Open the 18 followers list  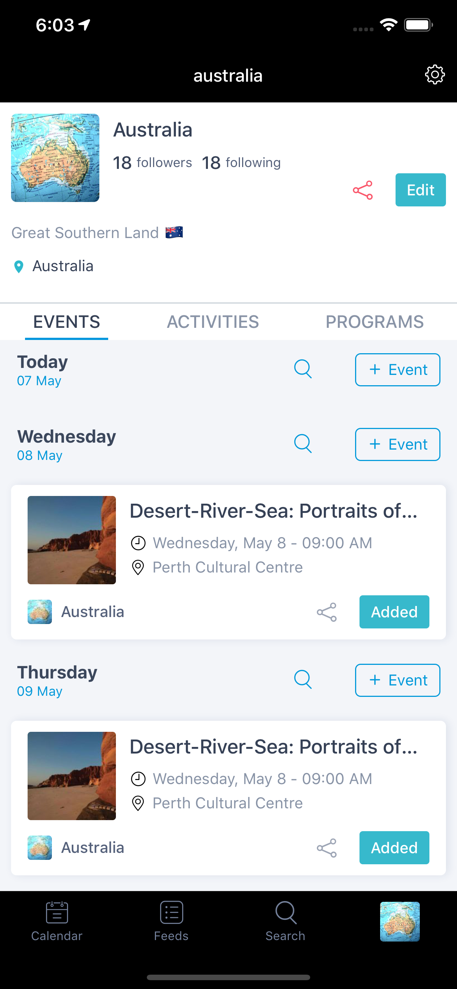click(x=152, y=163)
